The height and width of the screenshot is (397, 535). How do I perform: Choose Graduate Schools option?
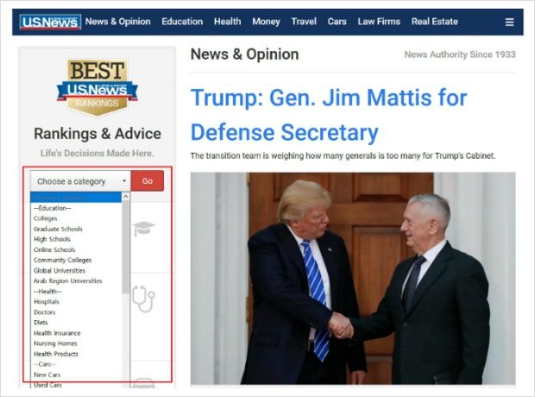pos(58,229)
